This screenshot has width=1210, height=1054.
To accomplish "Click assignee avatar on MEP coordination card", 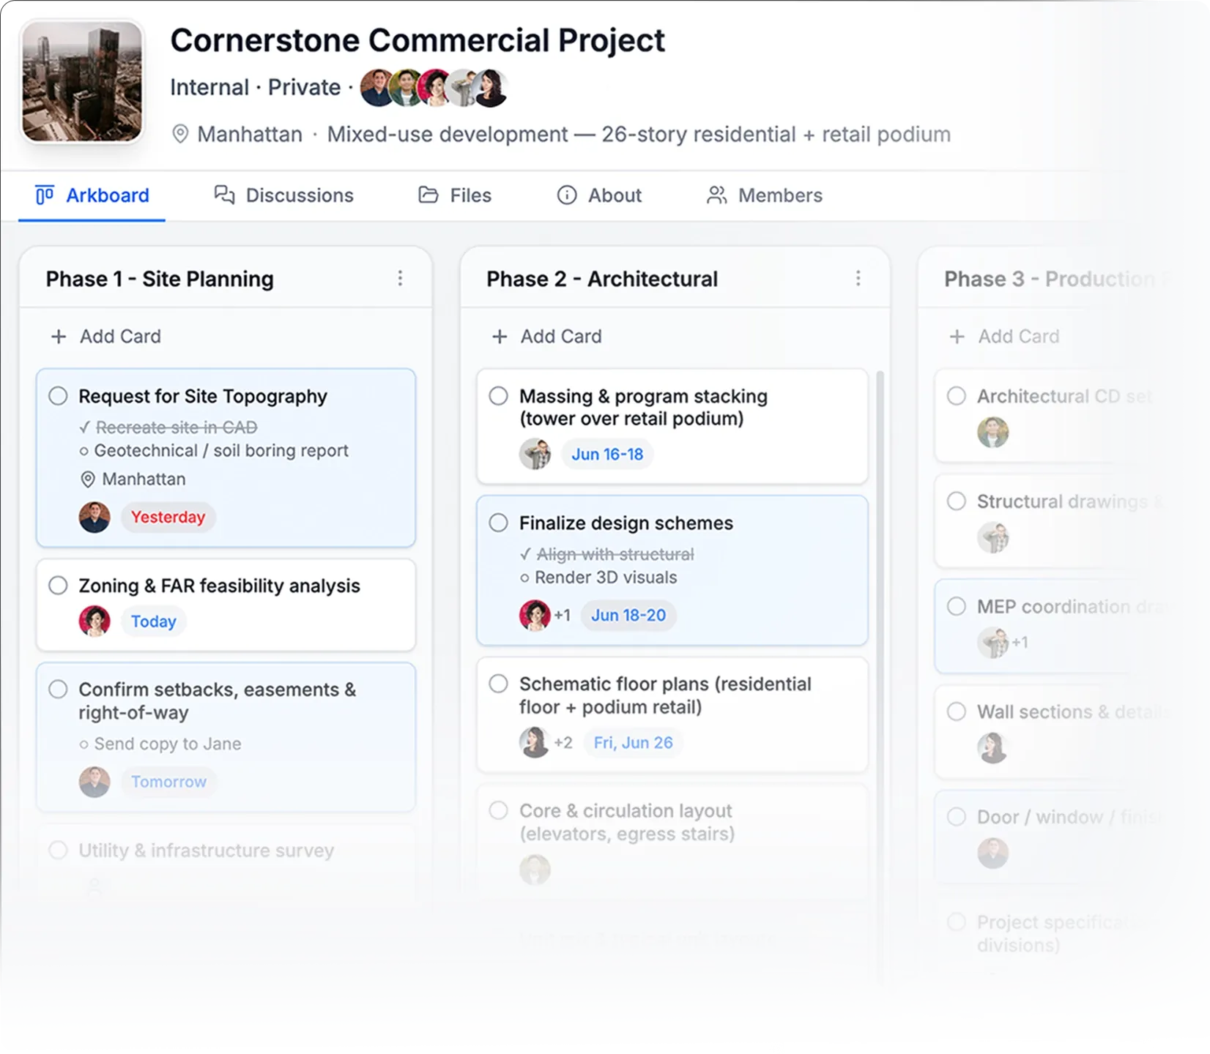I will tap(993, 643).
